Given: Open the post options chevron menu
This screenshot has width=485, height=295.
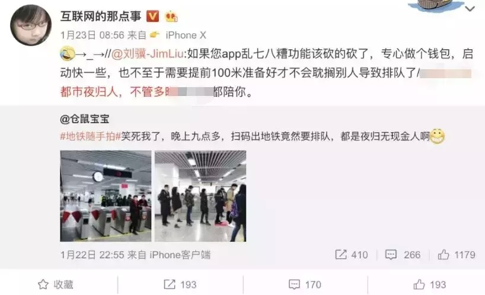Looking at the screenshot, I should [x=470, y=9].
